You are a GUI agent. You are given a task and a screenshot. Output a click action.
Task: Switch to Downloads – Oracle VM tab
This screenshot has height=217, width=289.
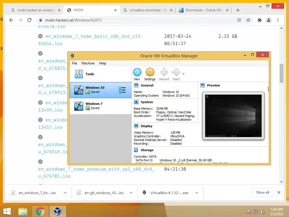coord(203,10)
